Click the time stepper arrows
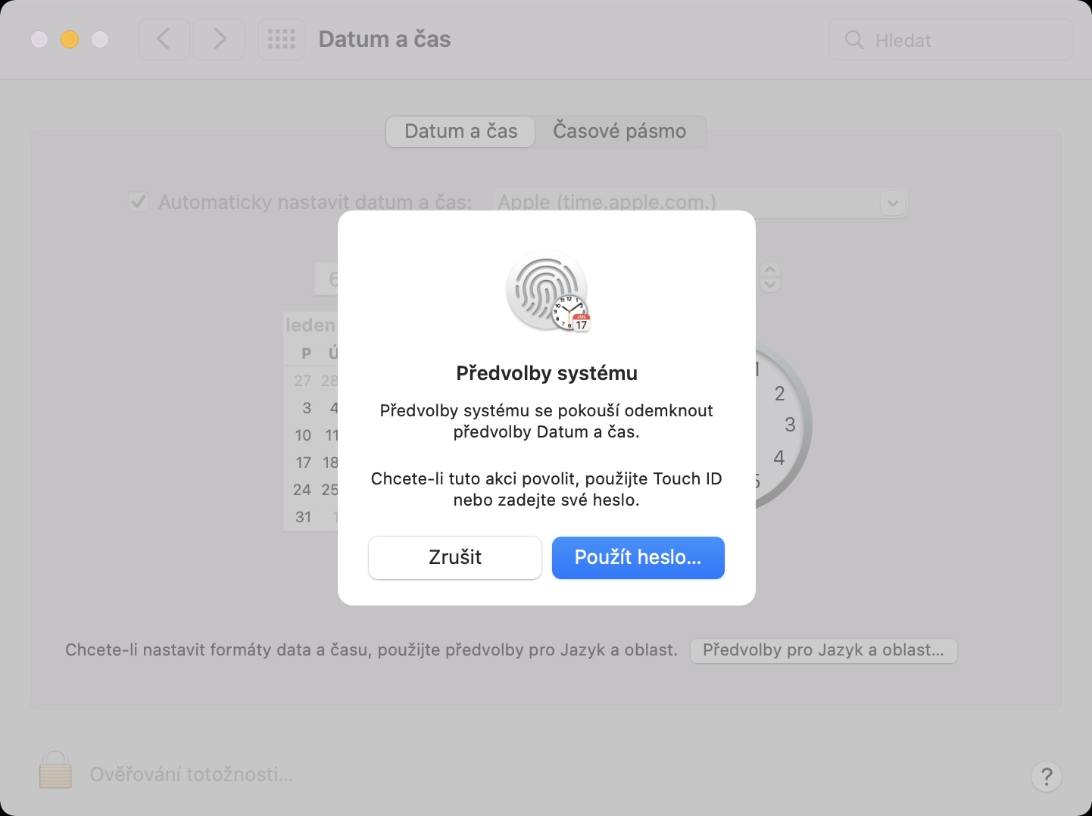The height and width of the screenshot is (816, 1092). click(x=770, y=277)
